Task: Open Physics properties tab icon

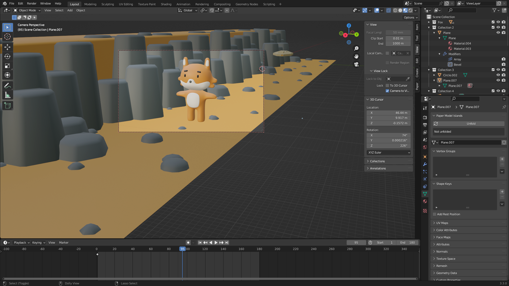Action: (x=425, y=179)
